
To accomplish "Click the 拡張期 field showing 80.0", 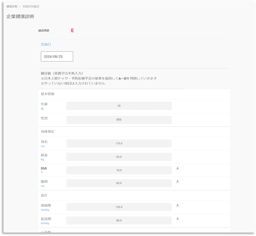I will 119,220.
